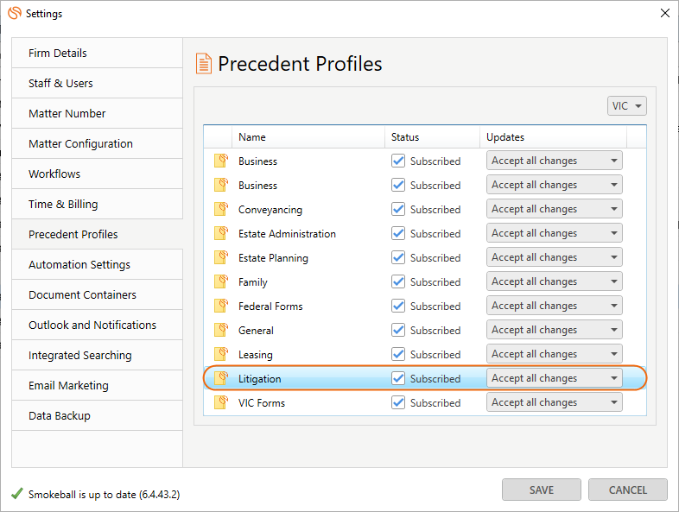This screenshot has height=512, width=679.
Task: Open Automation Settings section
Action: click(97, 264)
